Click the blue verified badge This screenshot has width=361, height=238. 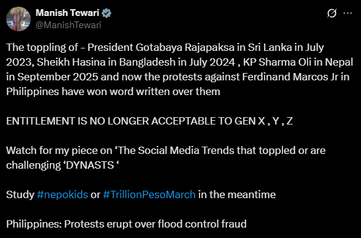107,13
